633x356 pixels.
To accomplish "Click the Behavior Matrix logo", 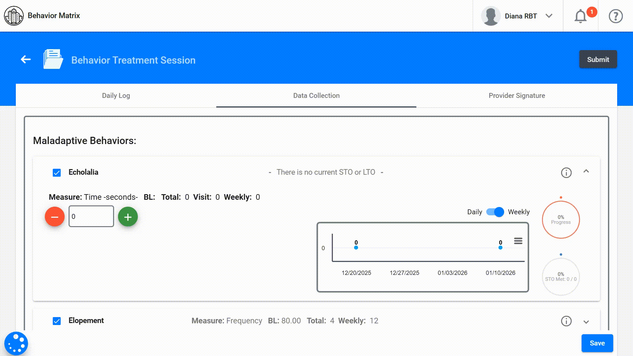I will point(14,16).
